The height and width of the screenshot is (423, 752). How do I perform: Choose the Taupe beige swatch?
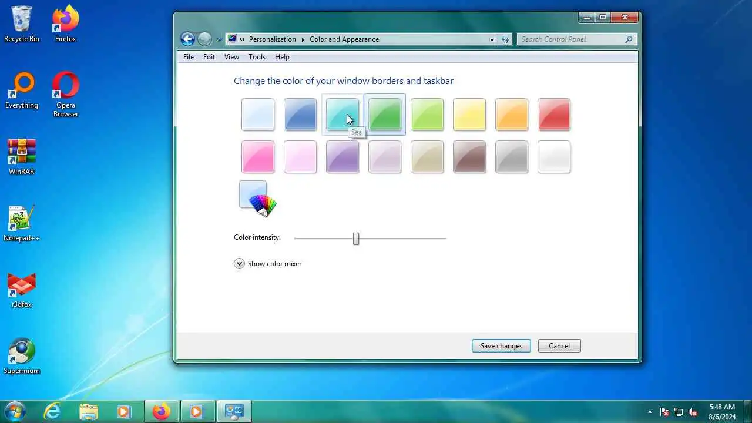coord(427,157)
